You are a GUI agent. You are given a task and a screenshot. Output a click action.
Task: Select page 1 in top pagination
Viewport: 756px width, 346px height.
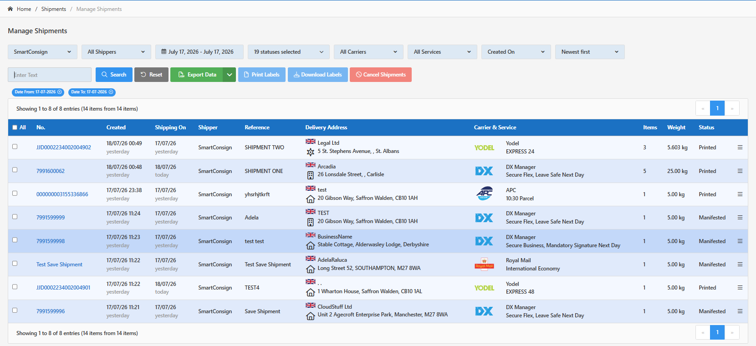click(x=717, y=108)
